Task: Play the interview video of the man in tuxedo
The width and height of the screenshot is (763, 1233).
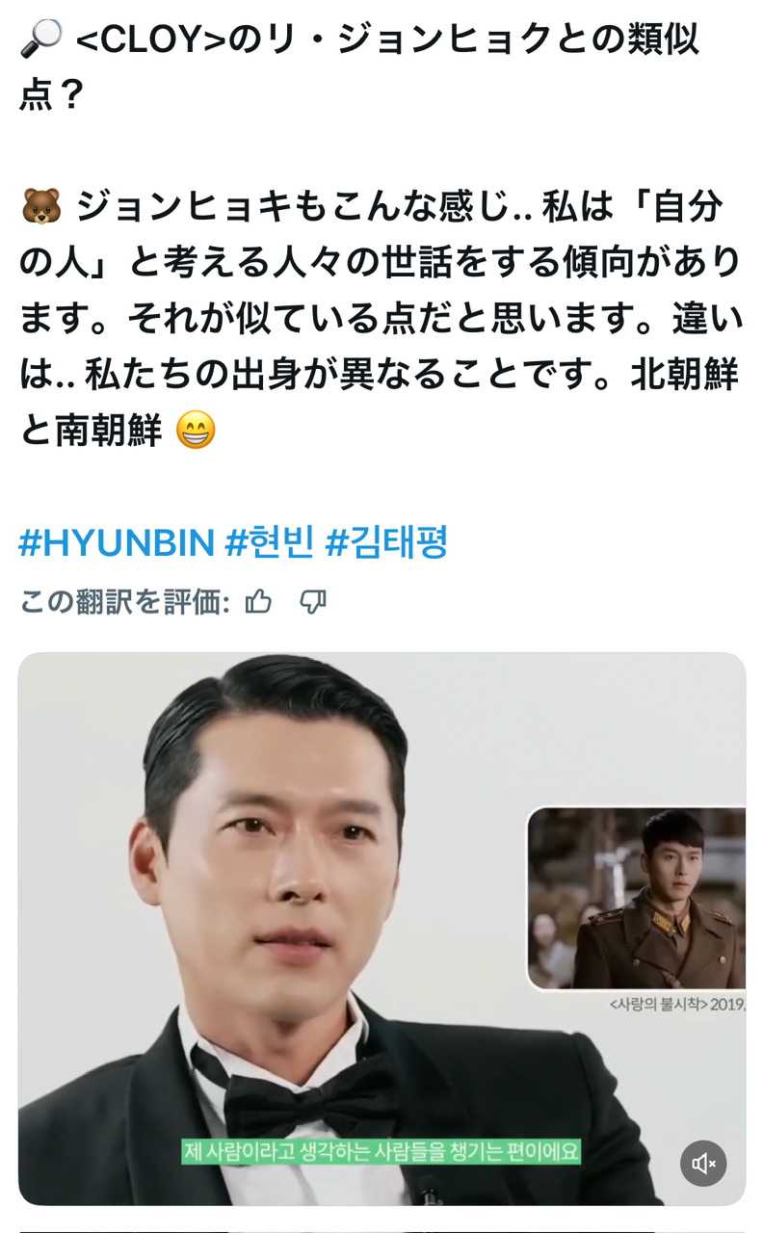Action: [381, 929]
